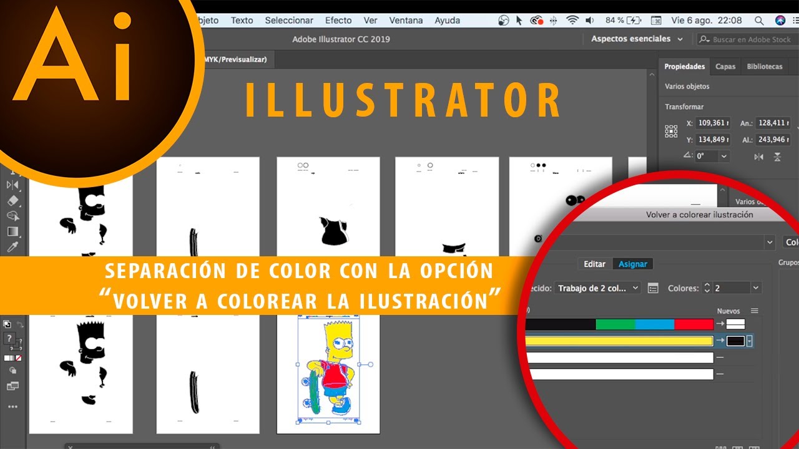Open the Nuevos column options menu
The image size is (799, 449).
(754, 311)
